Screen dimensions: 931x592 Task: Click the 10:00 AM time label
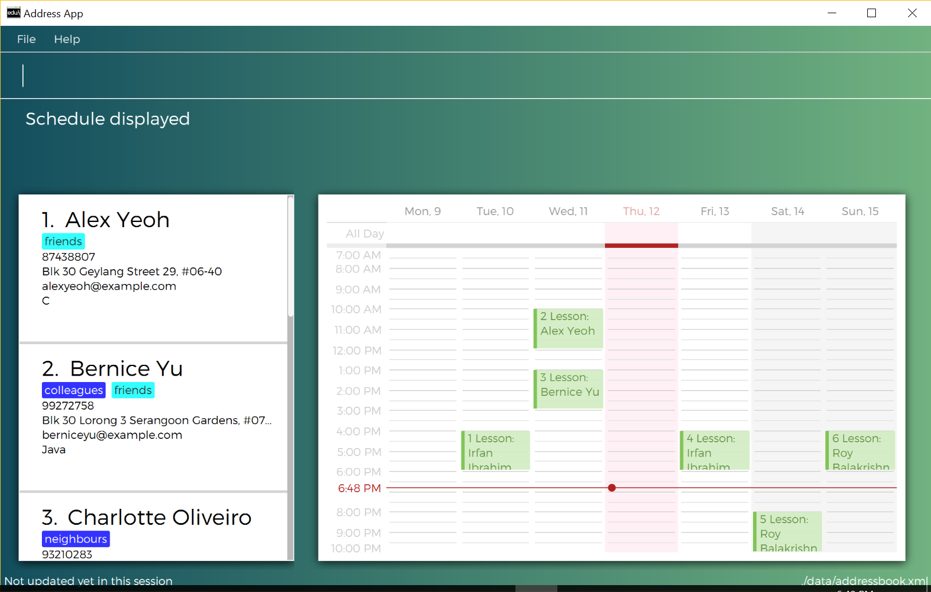356,309
